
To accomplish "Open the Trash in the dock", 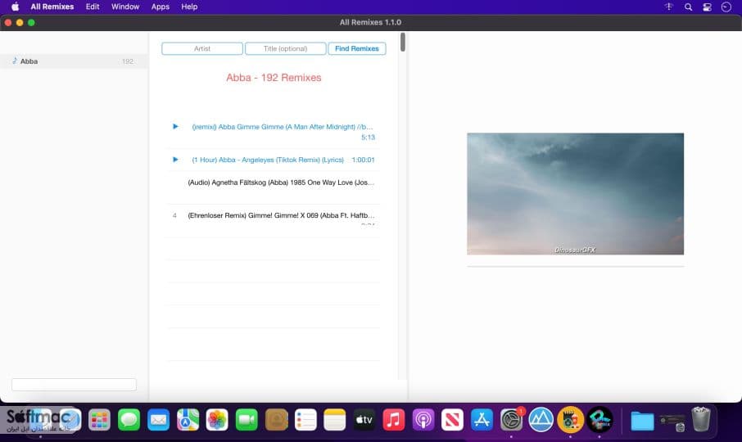I will [x=701, y=419].
